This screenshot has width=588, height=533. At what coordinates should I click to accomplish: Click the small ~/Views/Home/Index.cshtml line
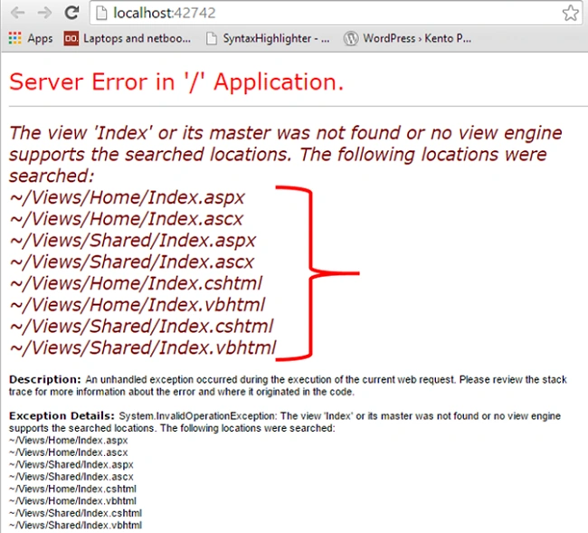pyautogui.click(x=72, y=489)
